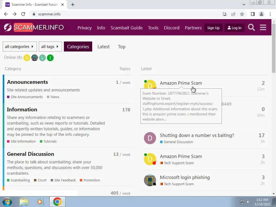276x207 pixels.
Task: Open the Court subcategory
Action: 40,180
